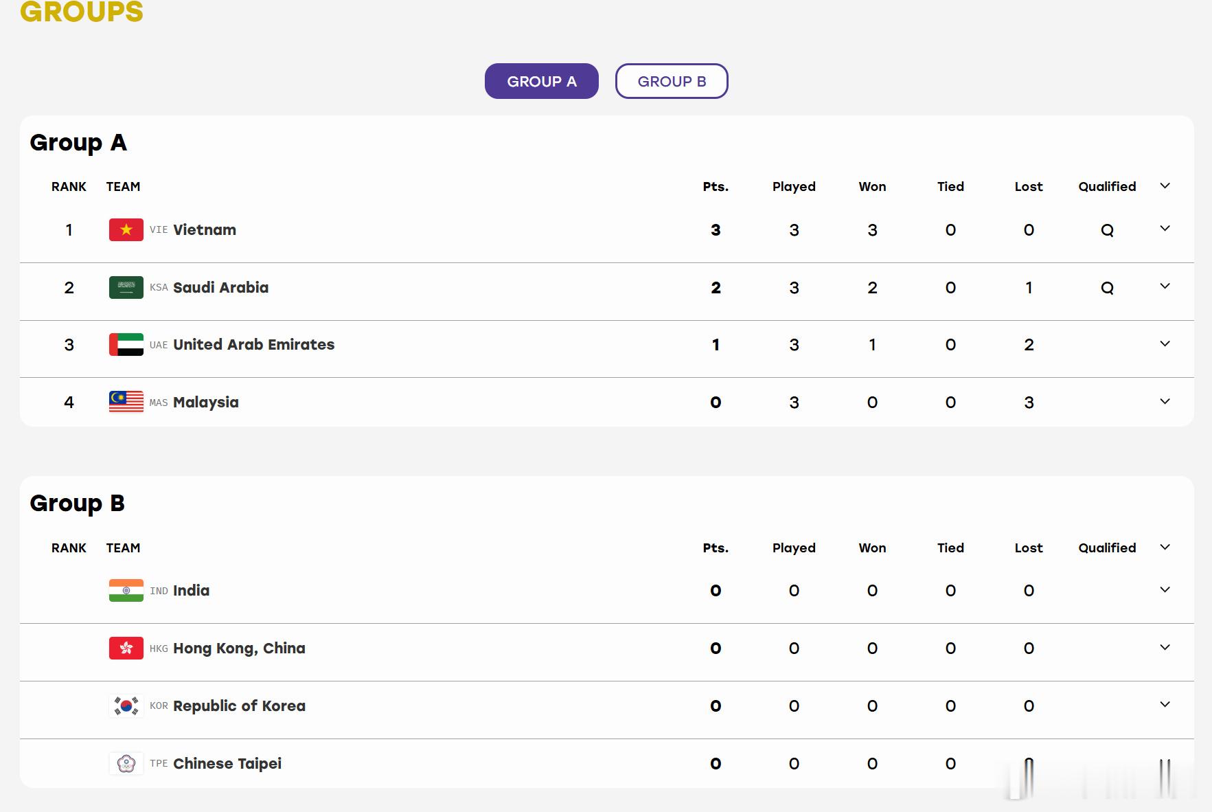Expand the United Arab Emirates row details

pos(1165,344)
